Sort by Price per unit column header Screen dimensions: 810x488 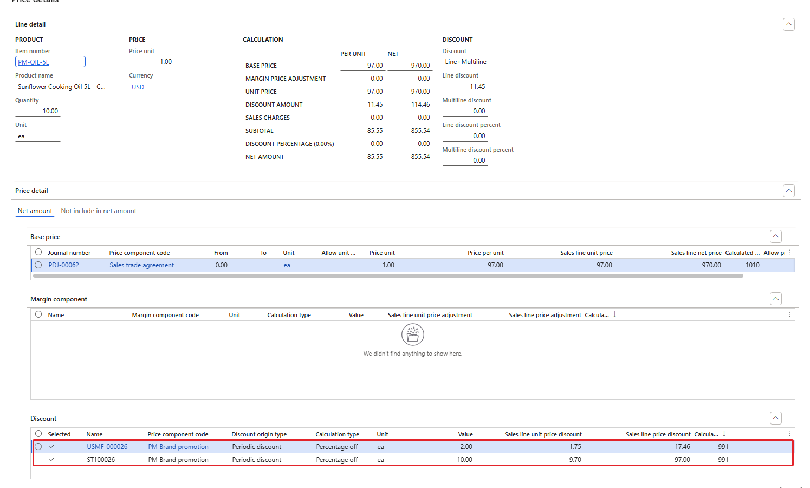[486, 253]
